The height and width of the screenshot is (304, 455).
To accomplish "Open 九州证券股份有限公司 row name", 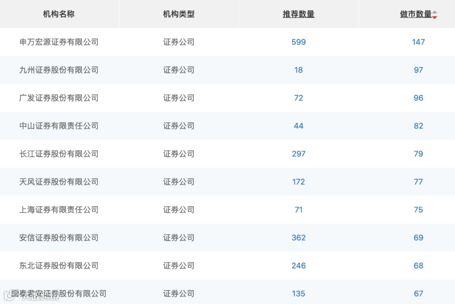I will click(59, 70).
